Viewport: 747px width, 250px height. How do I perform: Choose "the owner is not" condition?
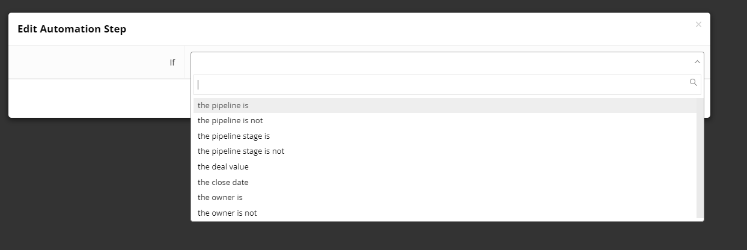pyautogui.click(x=227, y=213)
